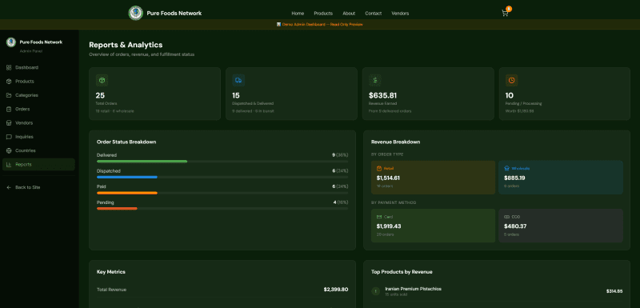Image resolution: width=640 pixels, height=308 pixels.
Task: Select Orders in the admin sidebar
Action: point(38,110)
